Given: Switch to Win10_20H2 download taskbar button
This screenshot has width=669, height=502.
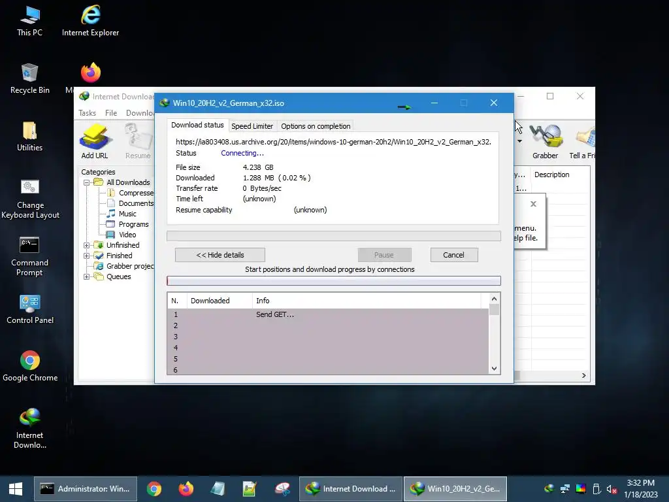Looking at the screenshot, I should coord(455,489).
